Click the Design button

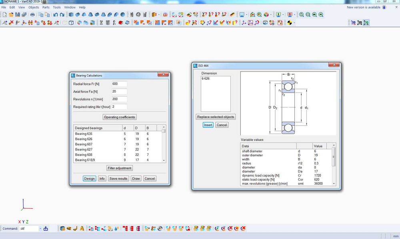point(89,178)
